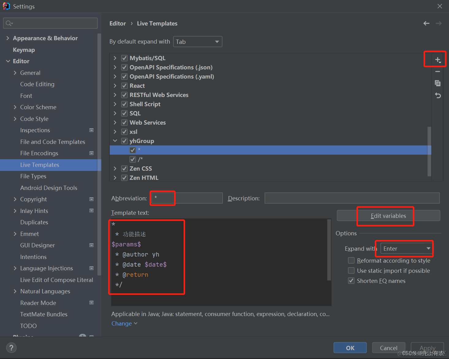Enable Reformat according to style
449x359 pixels.
click(351, 261)
